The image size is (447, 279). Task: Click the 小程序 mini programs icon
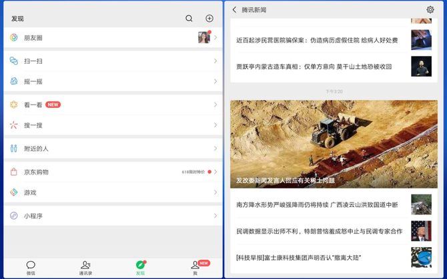tap(13, 216)
